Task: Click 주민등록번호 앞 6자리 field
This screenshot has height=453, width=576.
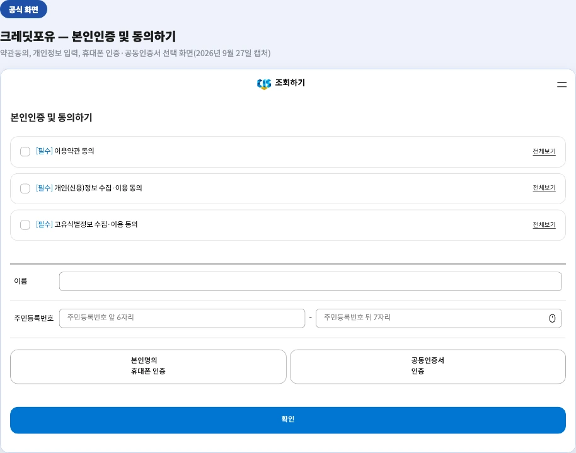Action: pyautogui.click(x=182, y=318)
